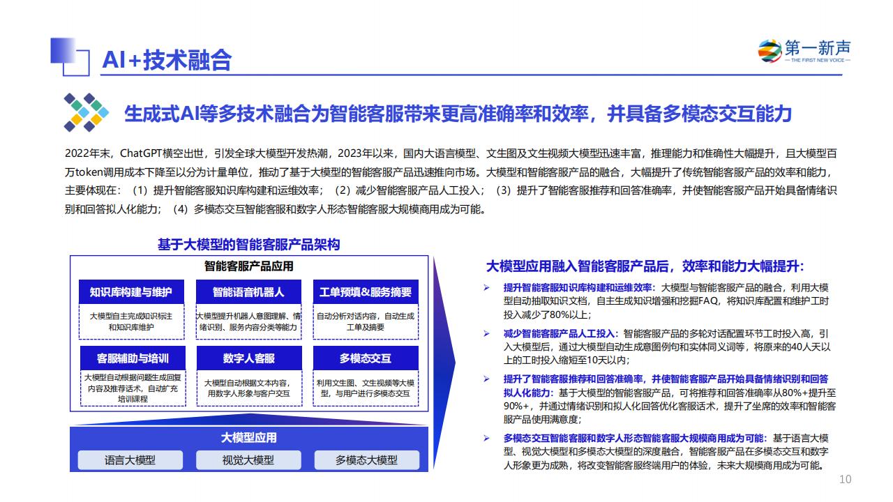Select the 多模态交互 box
Image resolution: width=893 pixels, height=502 pixels.
[x=366, y=358]
